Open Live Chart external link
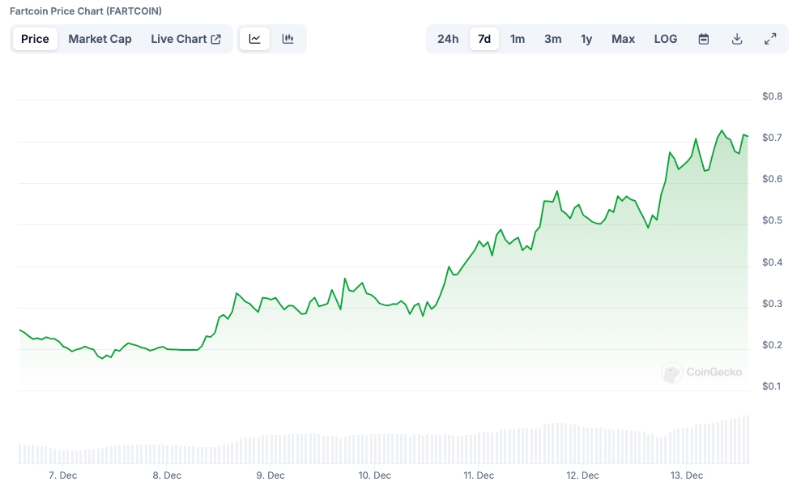This screenshot has width=801, height=486. [186, 39]
